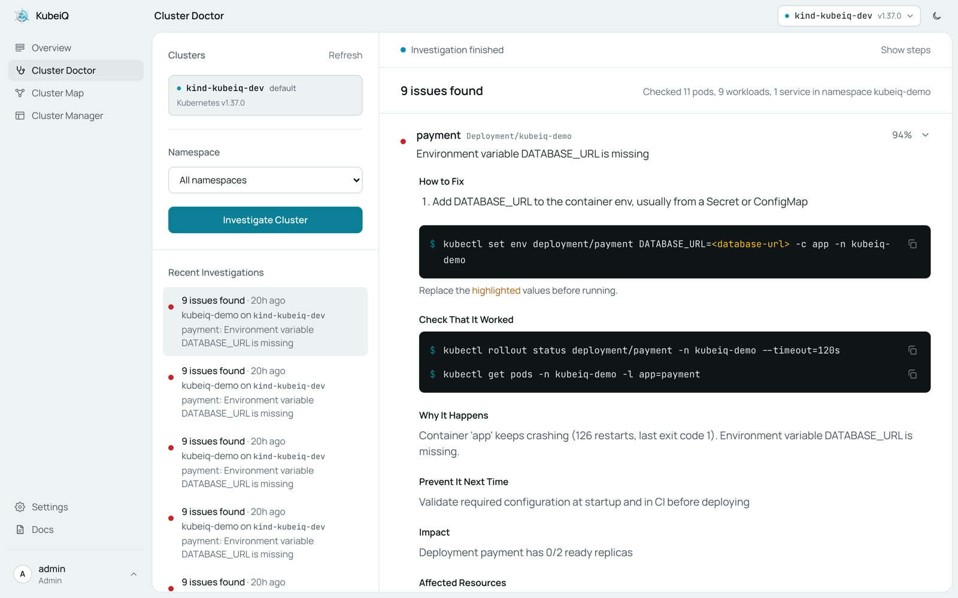This screenshot has height=598, width=958.
Task: Open the Cluster Manager page
Action: (76, 116)
